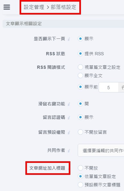Viewport: 124px width, 191px height.
Task: Click info icon beside 留言預設權限
Action: coord(69,133)
